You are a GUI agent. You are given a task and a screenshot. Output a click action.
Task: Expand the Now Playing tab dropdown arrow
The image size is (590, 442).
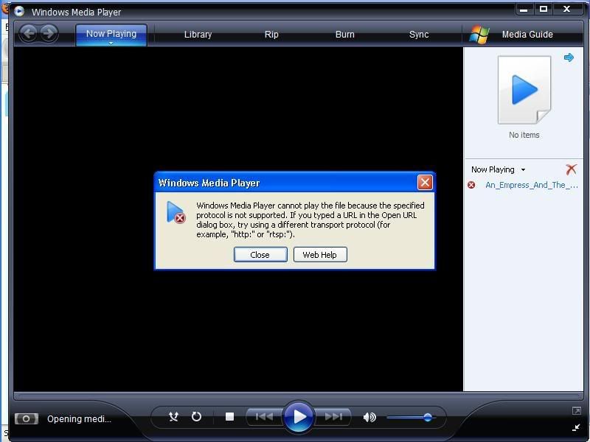pos(111,43)
